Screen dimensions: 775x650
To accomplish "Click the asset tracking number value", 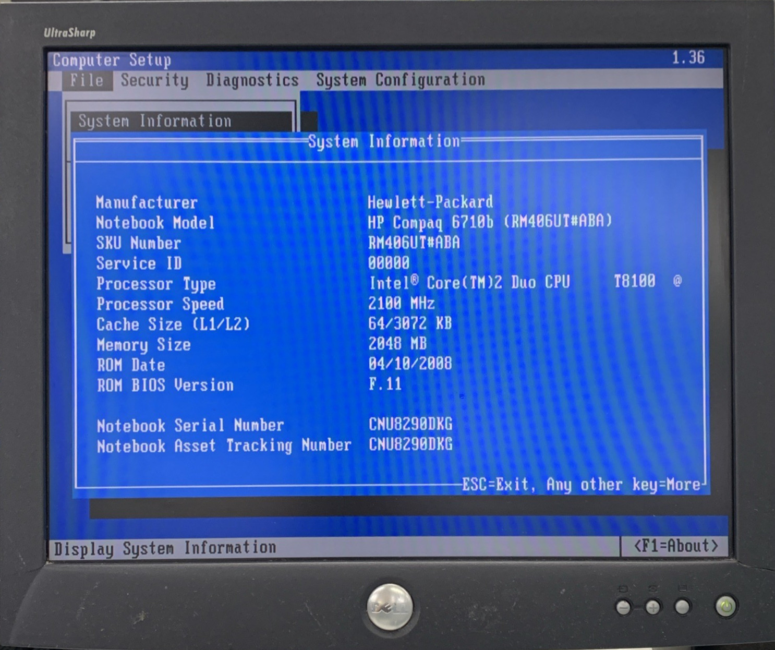I will point(410,444).
